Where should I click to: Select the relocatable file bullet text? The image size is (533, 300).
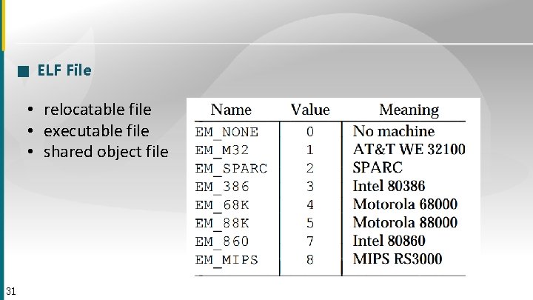click(98, 110)
